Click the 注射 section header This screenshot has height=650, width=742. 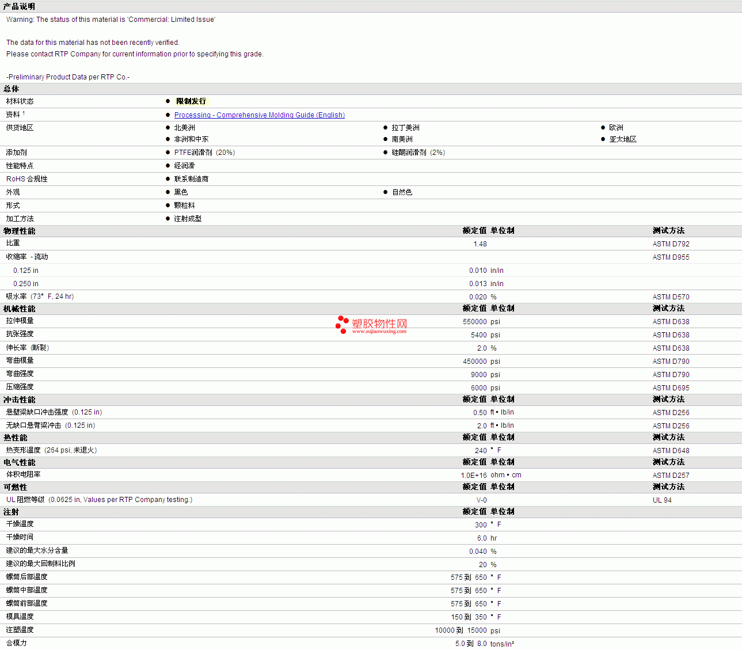click(11, 512)
